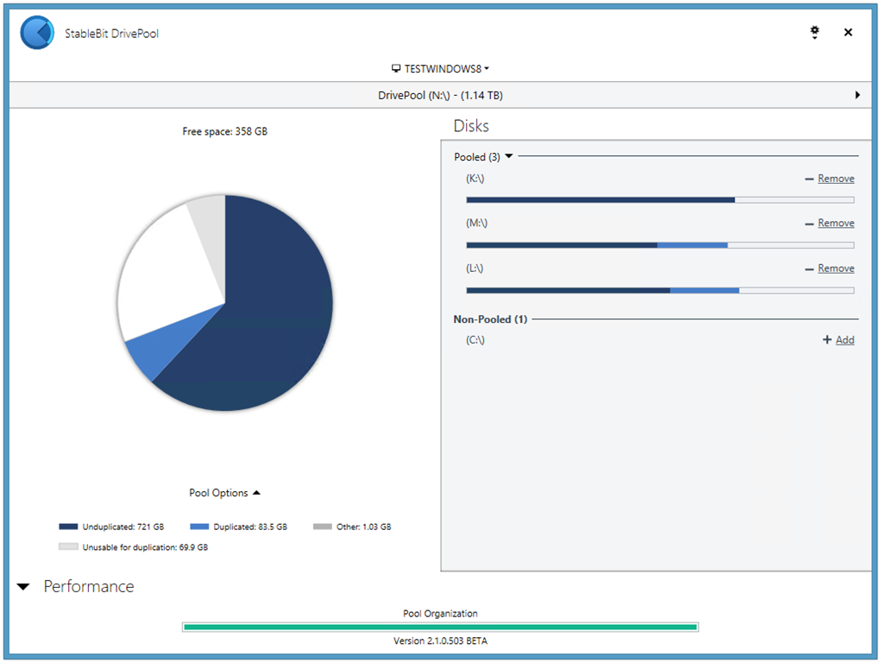Click the L:\ drive usage bar

click(660, 291)
